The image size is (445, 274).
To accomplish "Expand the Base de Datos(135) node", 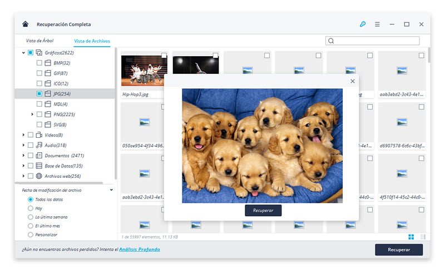I will [23, 166].
